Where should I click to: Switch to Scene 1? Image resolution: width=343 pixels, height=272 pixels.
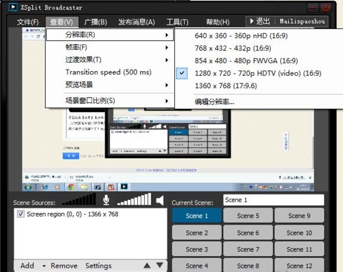197,216
